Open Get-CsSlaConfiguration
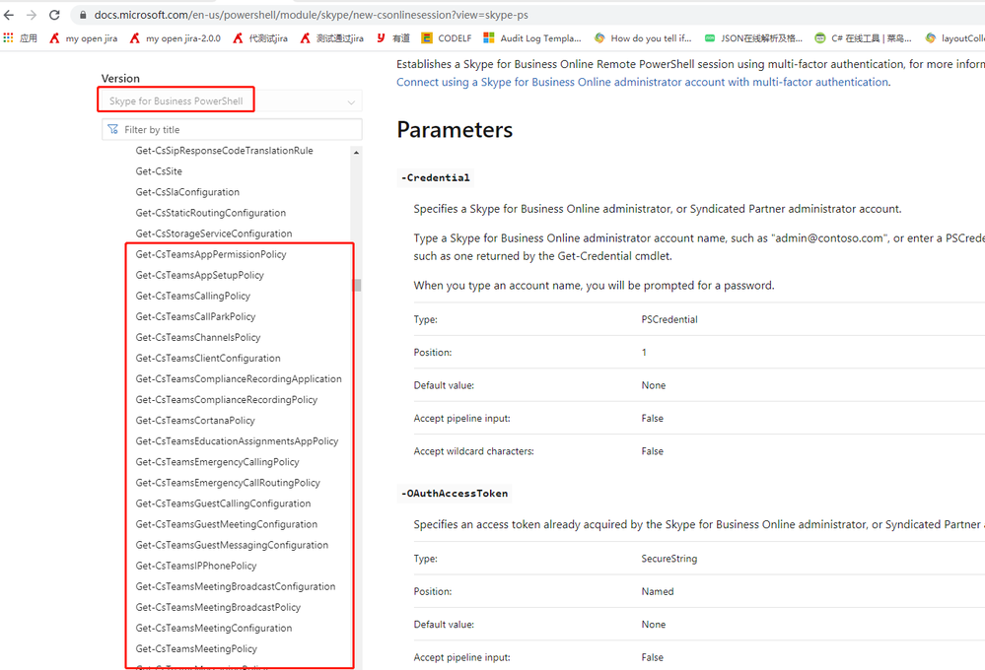Viewport: 985px width, 670px height. [x=187, y=192]
